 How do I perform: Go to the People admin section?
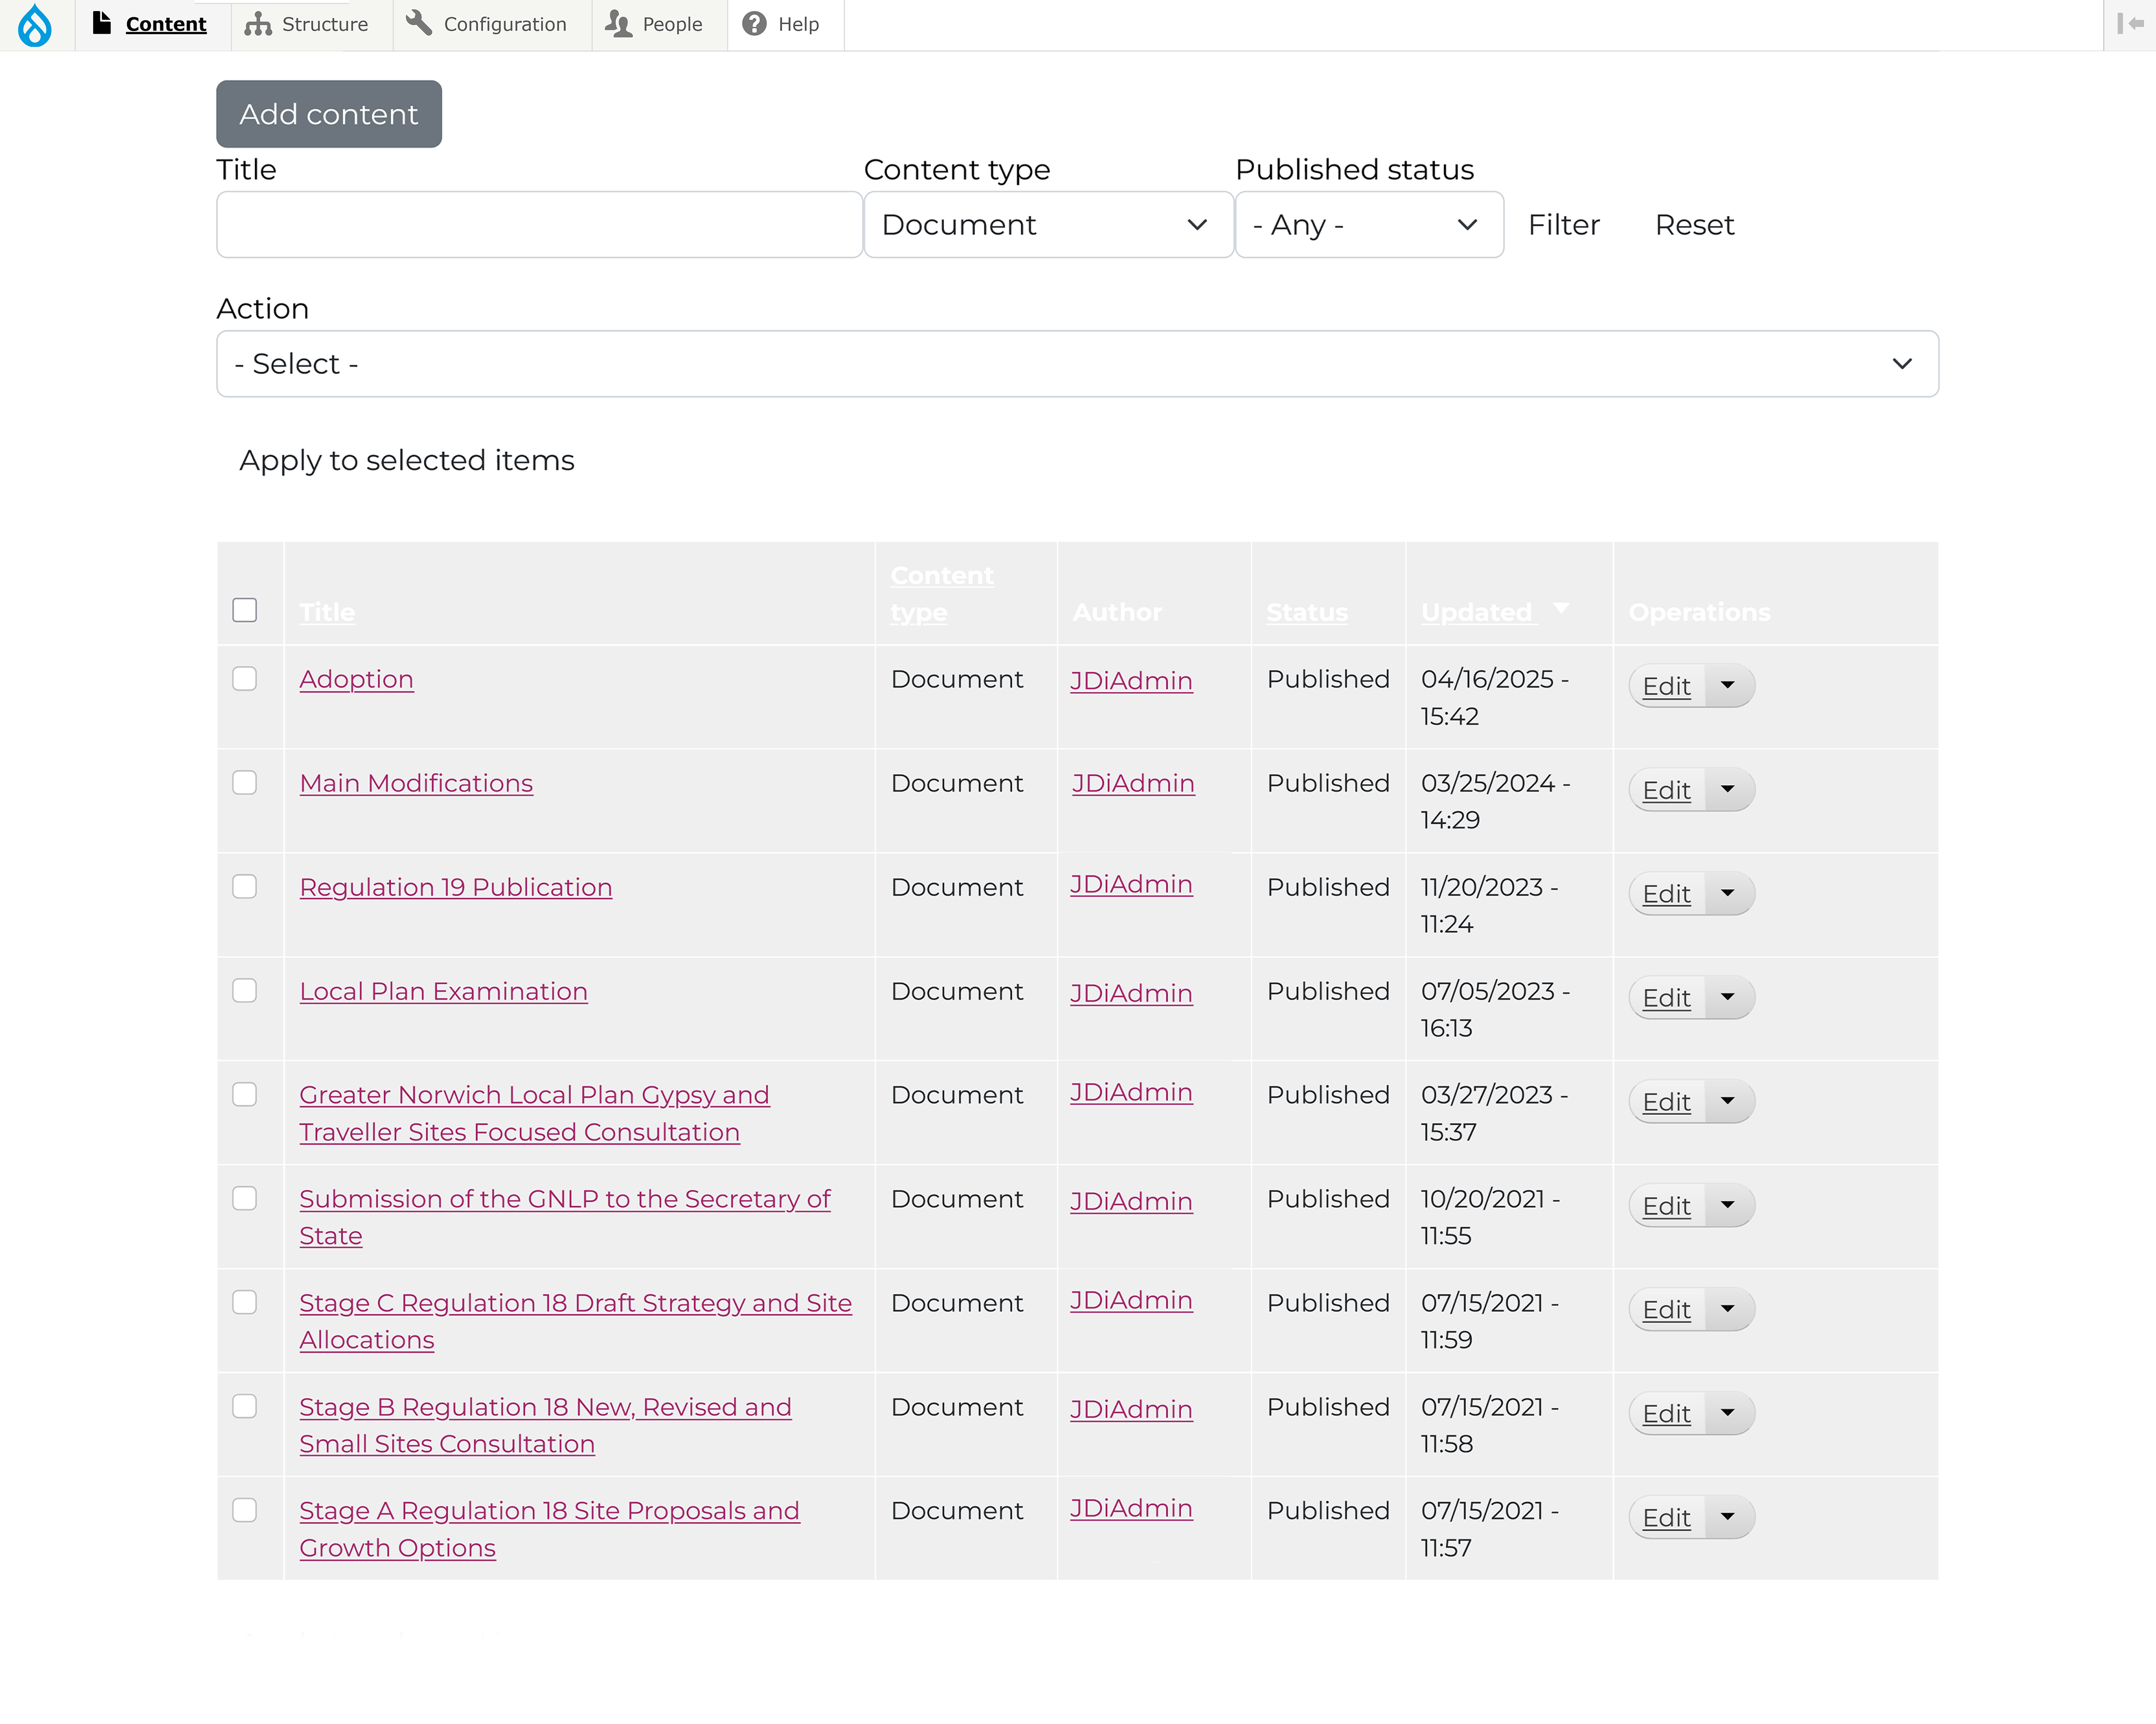654,24
